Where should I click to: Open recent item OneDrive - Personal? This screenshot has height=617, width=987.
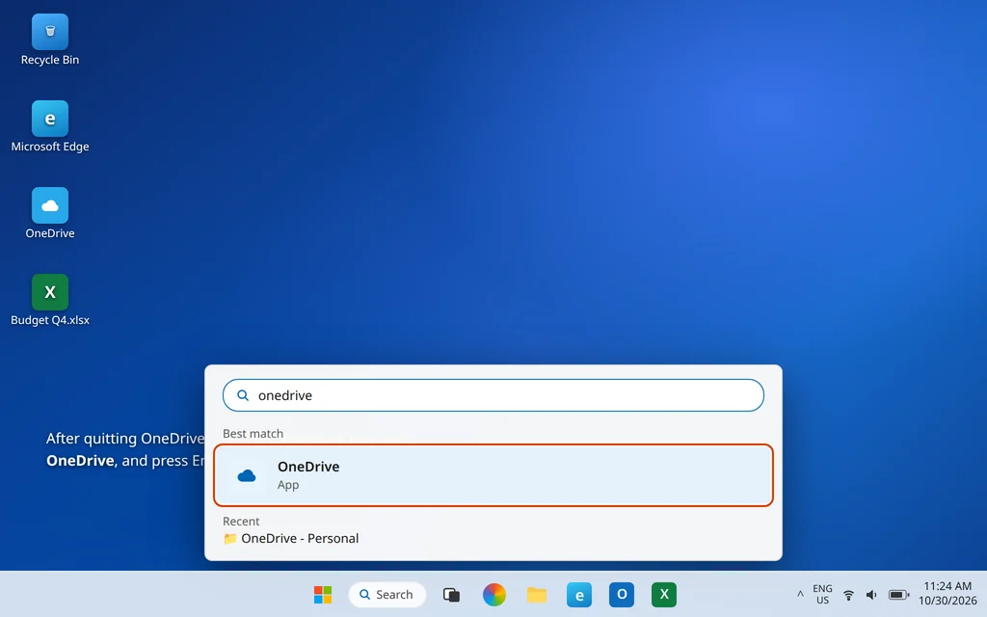tap(291, 538)
